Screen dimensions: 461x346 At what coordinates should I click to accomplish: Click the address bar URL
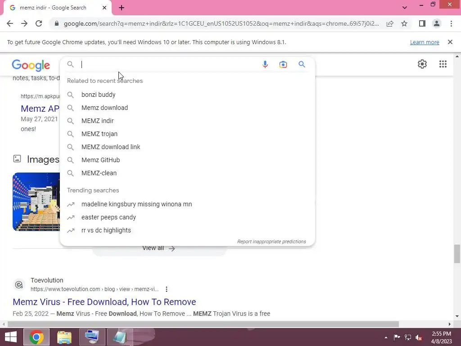[x=221, y=23]
